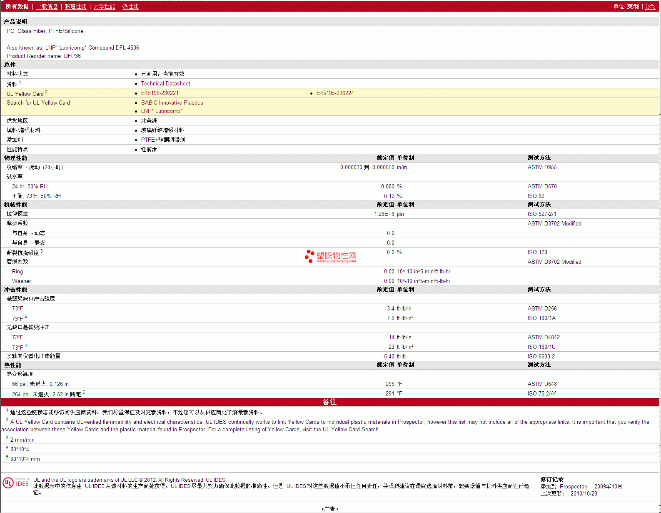Select the ASTM D570 test method text
The height and width of the screenshot is (513, 661).
point(542,187)
